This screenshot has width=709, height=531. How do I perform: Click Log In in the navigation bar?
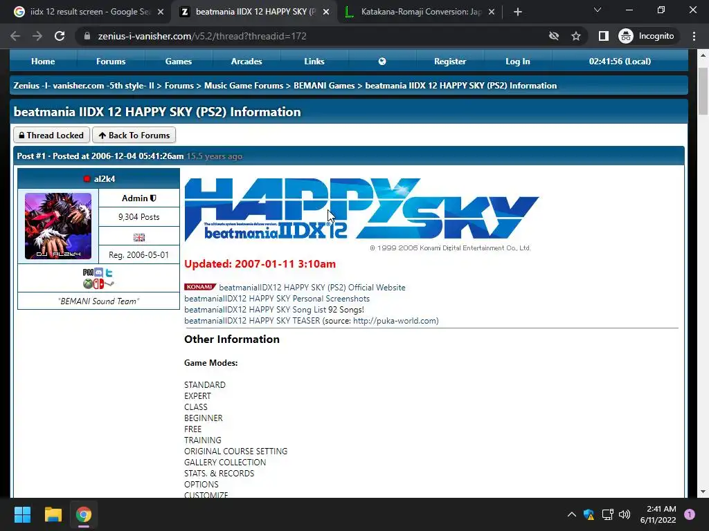pyautogui.click(x=518, y=62)
